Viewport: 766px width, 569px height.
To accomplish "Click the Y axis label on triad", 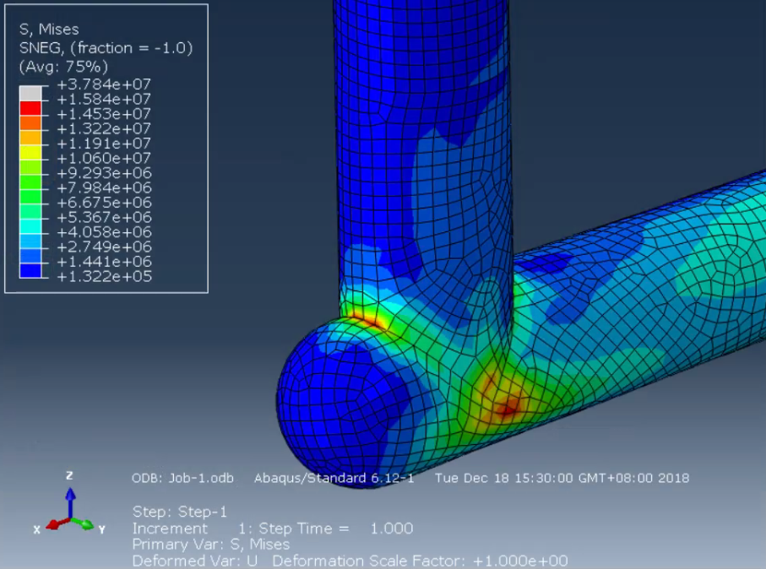I will [x=101, y=529].
